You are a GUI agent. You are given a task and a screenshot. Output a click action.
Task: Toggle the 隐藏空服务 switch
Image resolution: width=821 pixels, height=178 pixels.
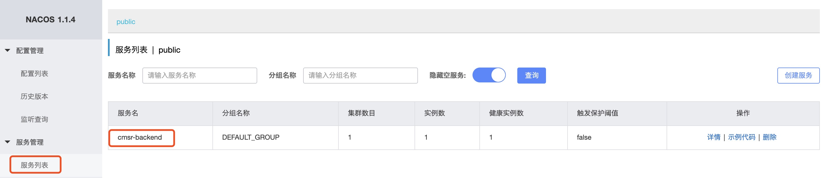click(489, 75)
